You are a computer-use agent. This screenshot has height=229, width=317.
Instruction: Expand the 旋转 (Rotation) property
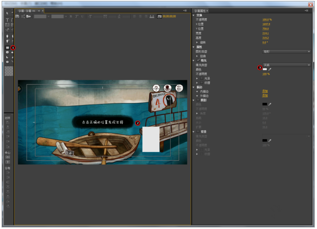click(x=197, y=43)
